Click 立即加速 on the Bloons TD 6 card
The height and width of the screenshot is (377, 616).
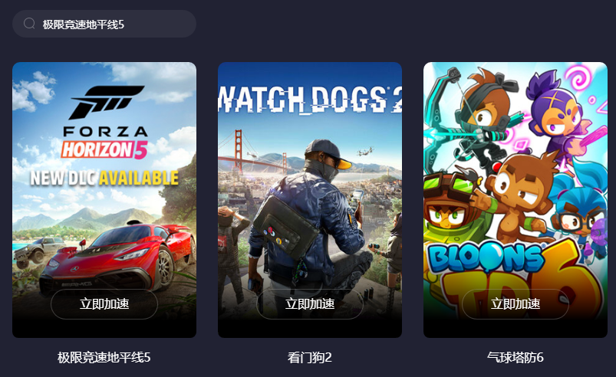[x=516, y=304]
